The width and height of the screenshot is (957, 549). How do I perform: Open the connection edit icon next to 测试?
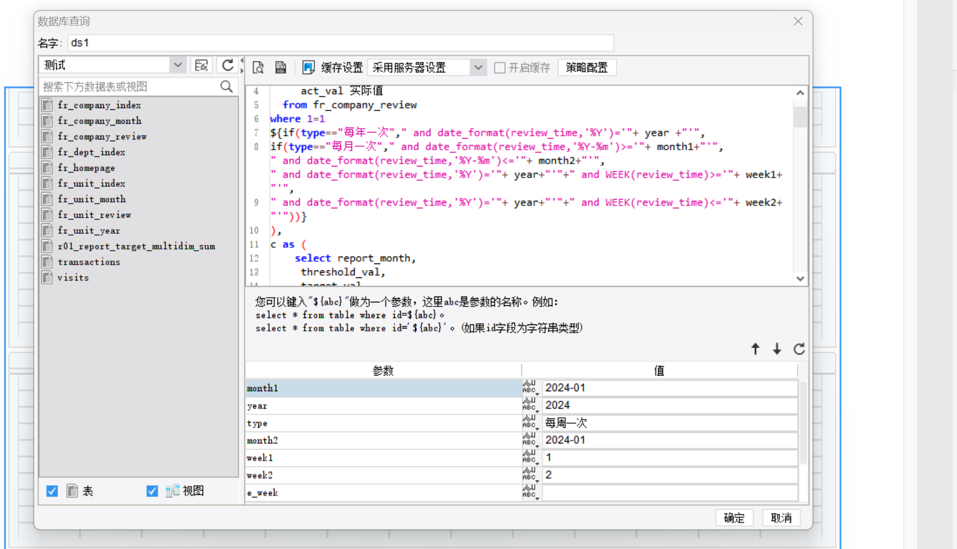(202, 65)
